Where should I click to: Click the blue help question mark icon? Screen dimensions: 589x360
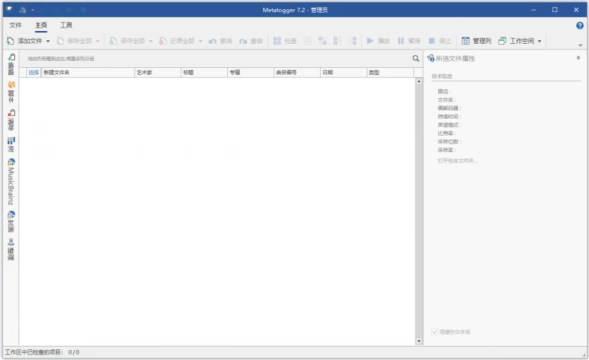click(580, 25)
